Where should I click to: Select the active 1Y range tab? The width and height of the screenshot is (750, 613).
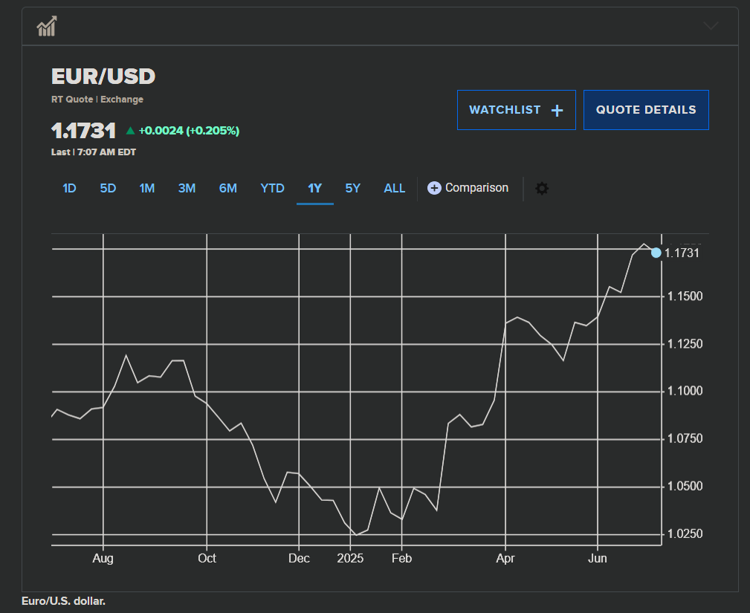point(314,189)
